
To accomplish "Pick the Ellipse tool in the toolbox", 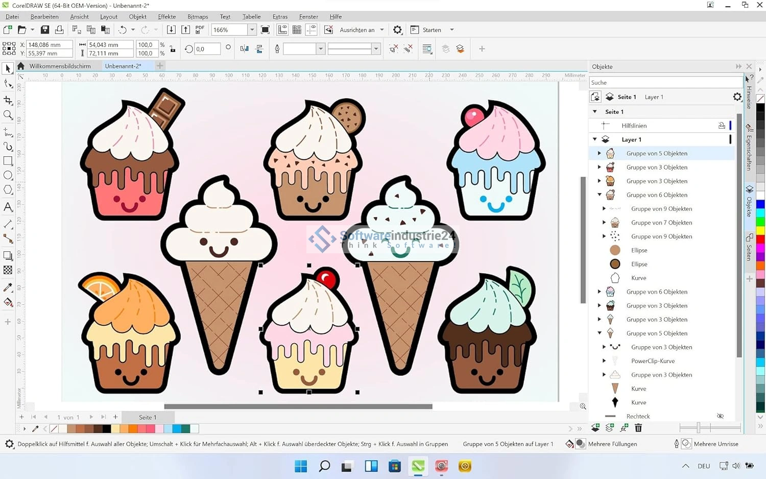I will (8, 175).
